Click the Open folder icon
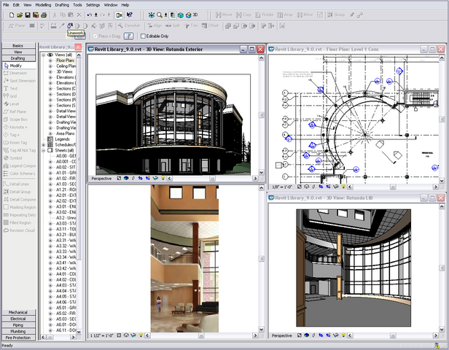Image resolution: width=449 pixels, height=350 pixels. 20,15
